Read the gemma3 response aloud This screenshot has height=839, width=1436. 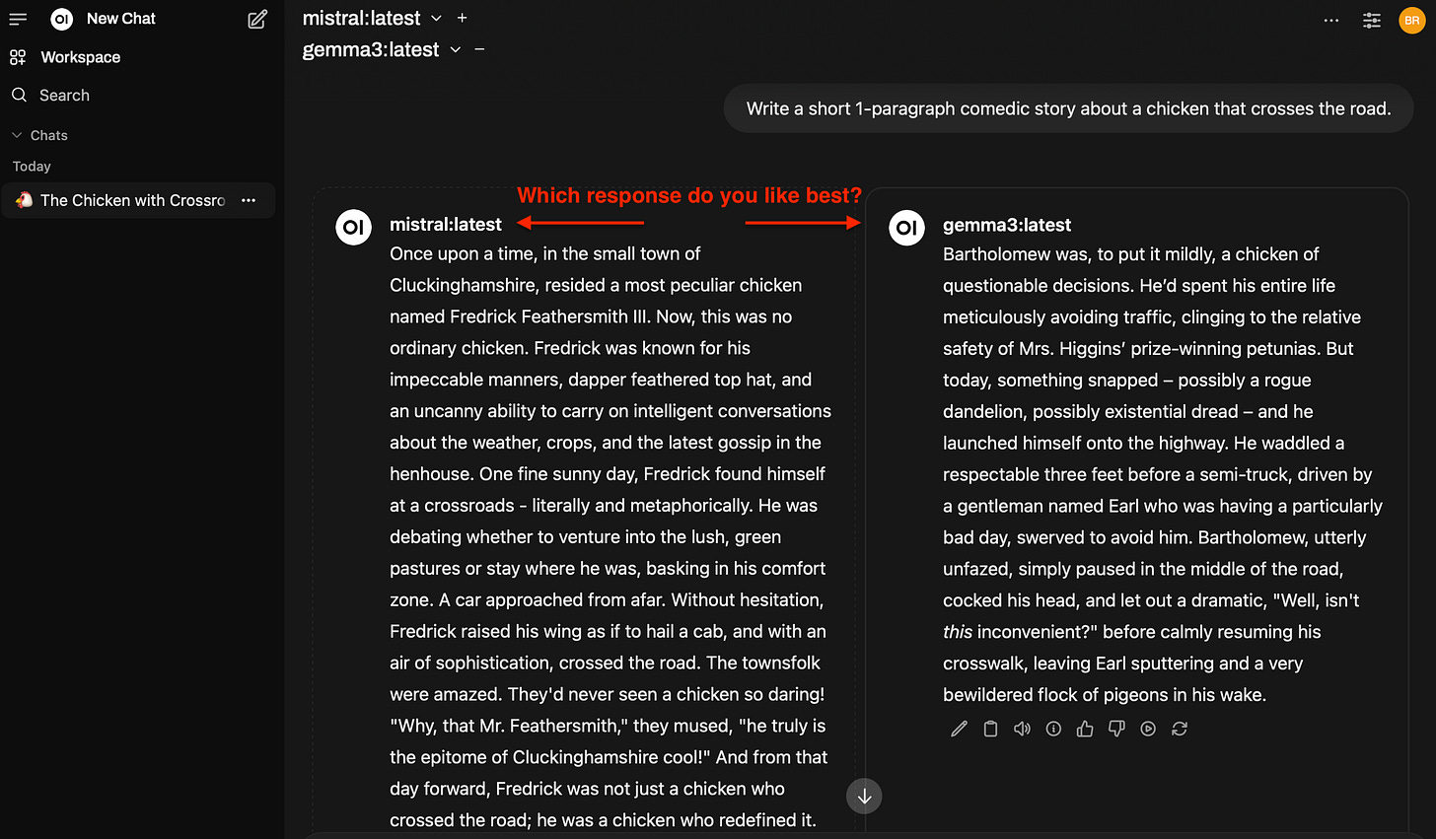(1022, 729)
